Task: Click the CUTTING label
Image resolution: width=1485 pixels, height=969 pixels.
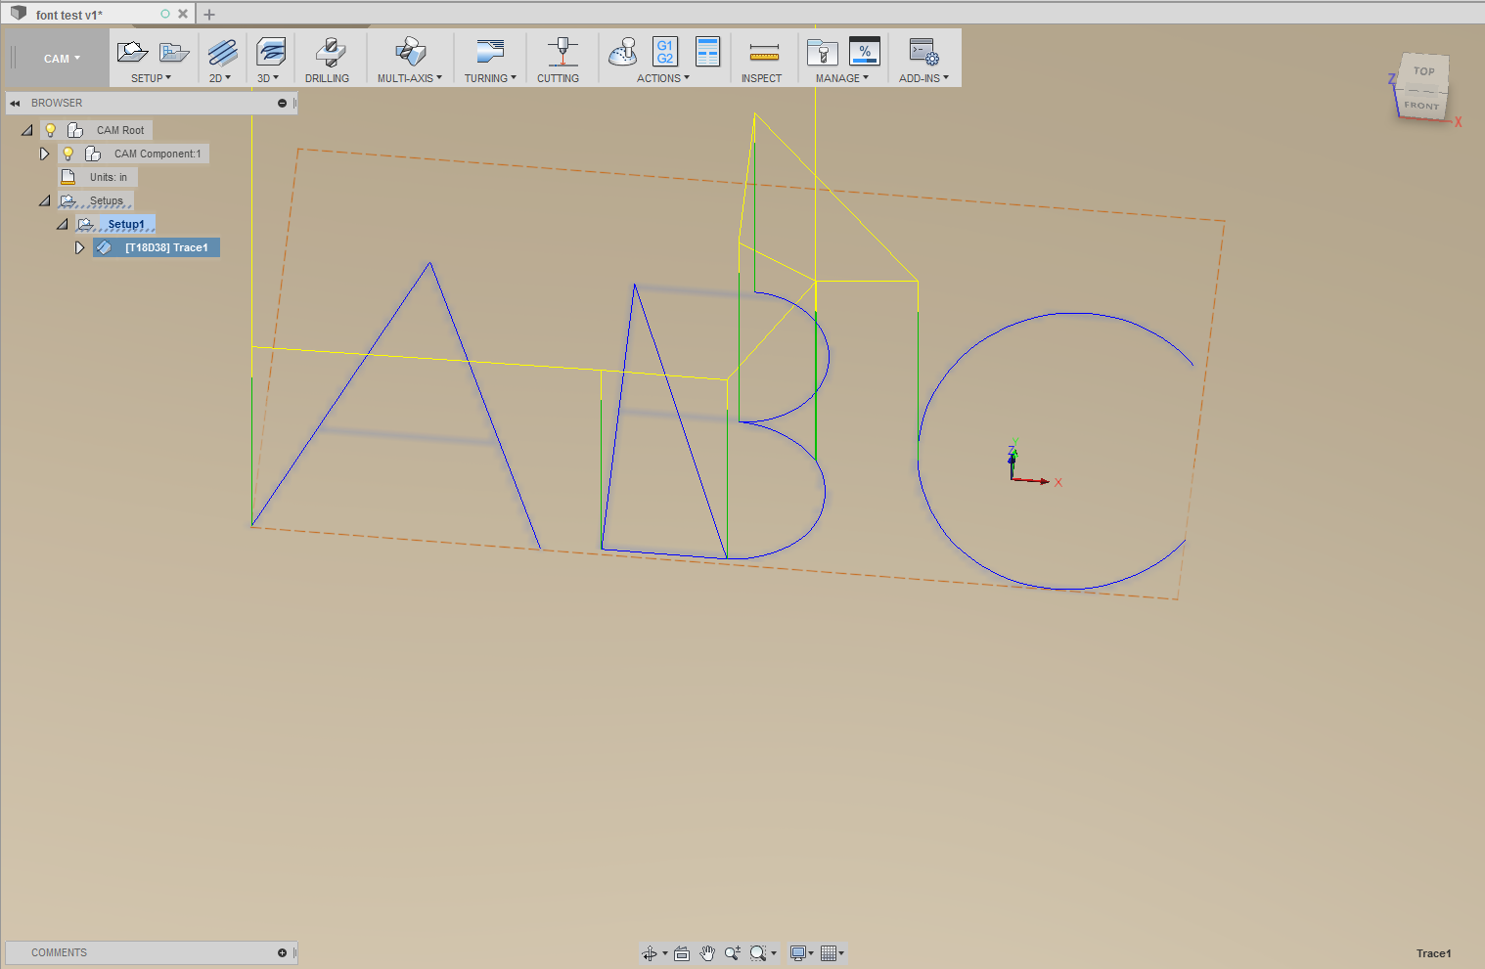Action: 558,78
